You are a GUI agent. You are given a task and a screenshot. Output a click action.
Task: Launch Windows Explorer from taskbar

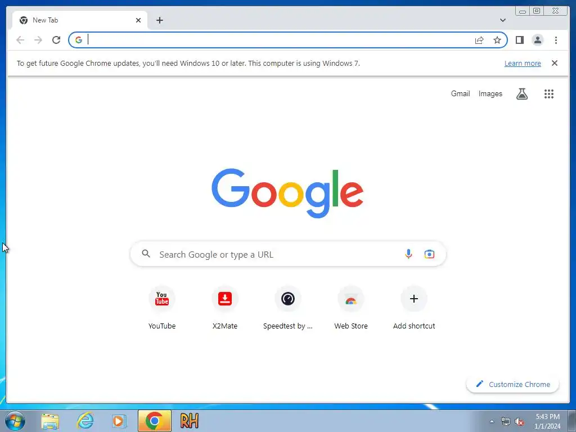pyautogui.click(x=50, y=421)
